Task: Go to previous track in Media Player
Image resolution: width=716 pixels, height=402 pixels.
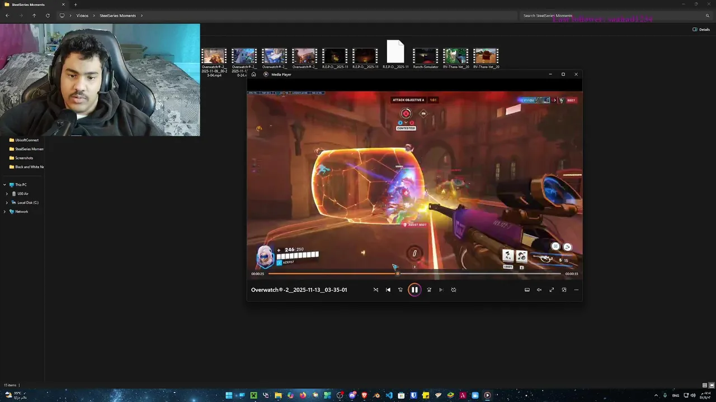Action: tap(388, 290)
